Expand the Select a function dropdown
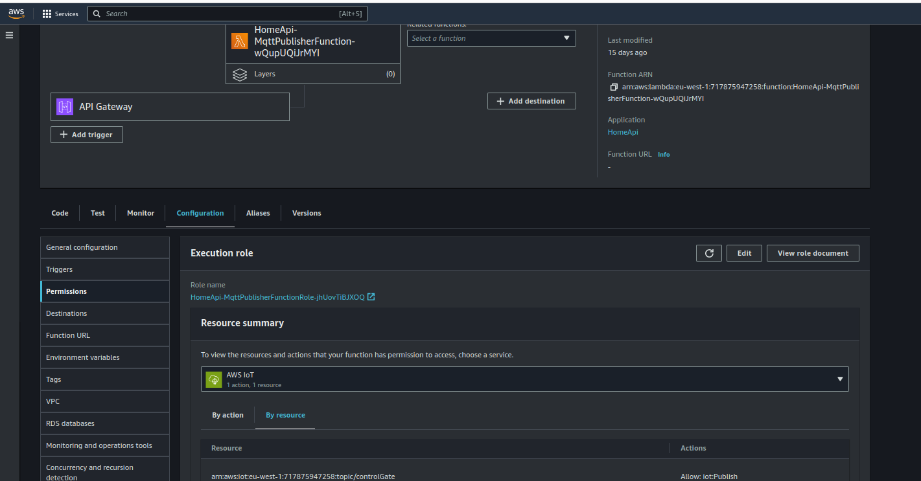921x481 pixels. point(491,38)
